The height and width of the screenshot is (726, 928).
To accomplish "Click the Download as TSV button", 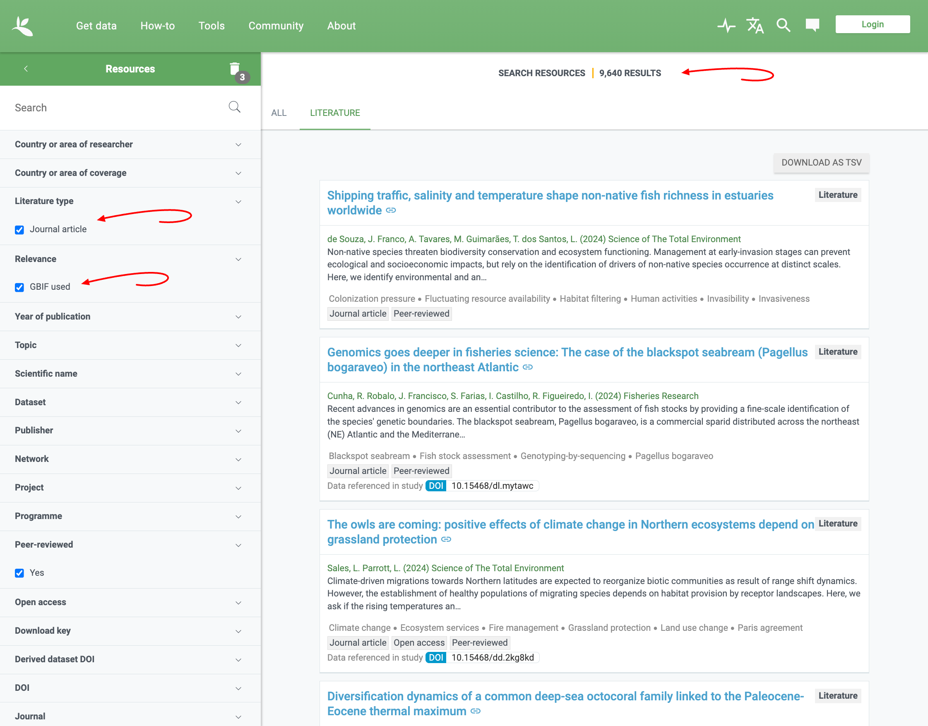I will point(821,163).
